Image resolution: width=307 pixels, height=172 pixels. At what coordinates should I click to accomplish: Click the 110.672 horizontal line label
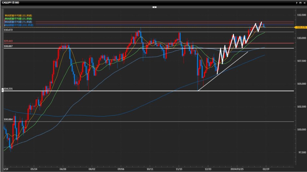pyautogui.click(x=8, y=30)
